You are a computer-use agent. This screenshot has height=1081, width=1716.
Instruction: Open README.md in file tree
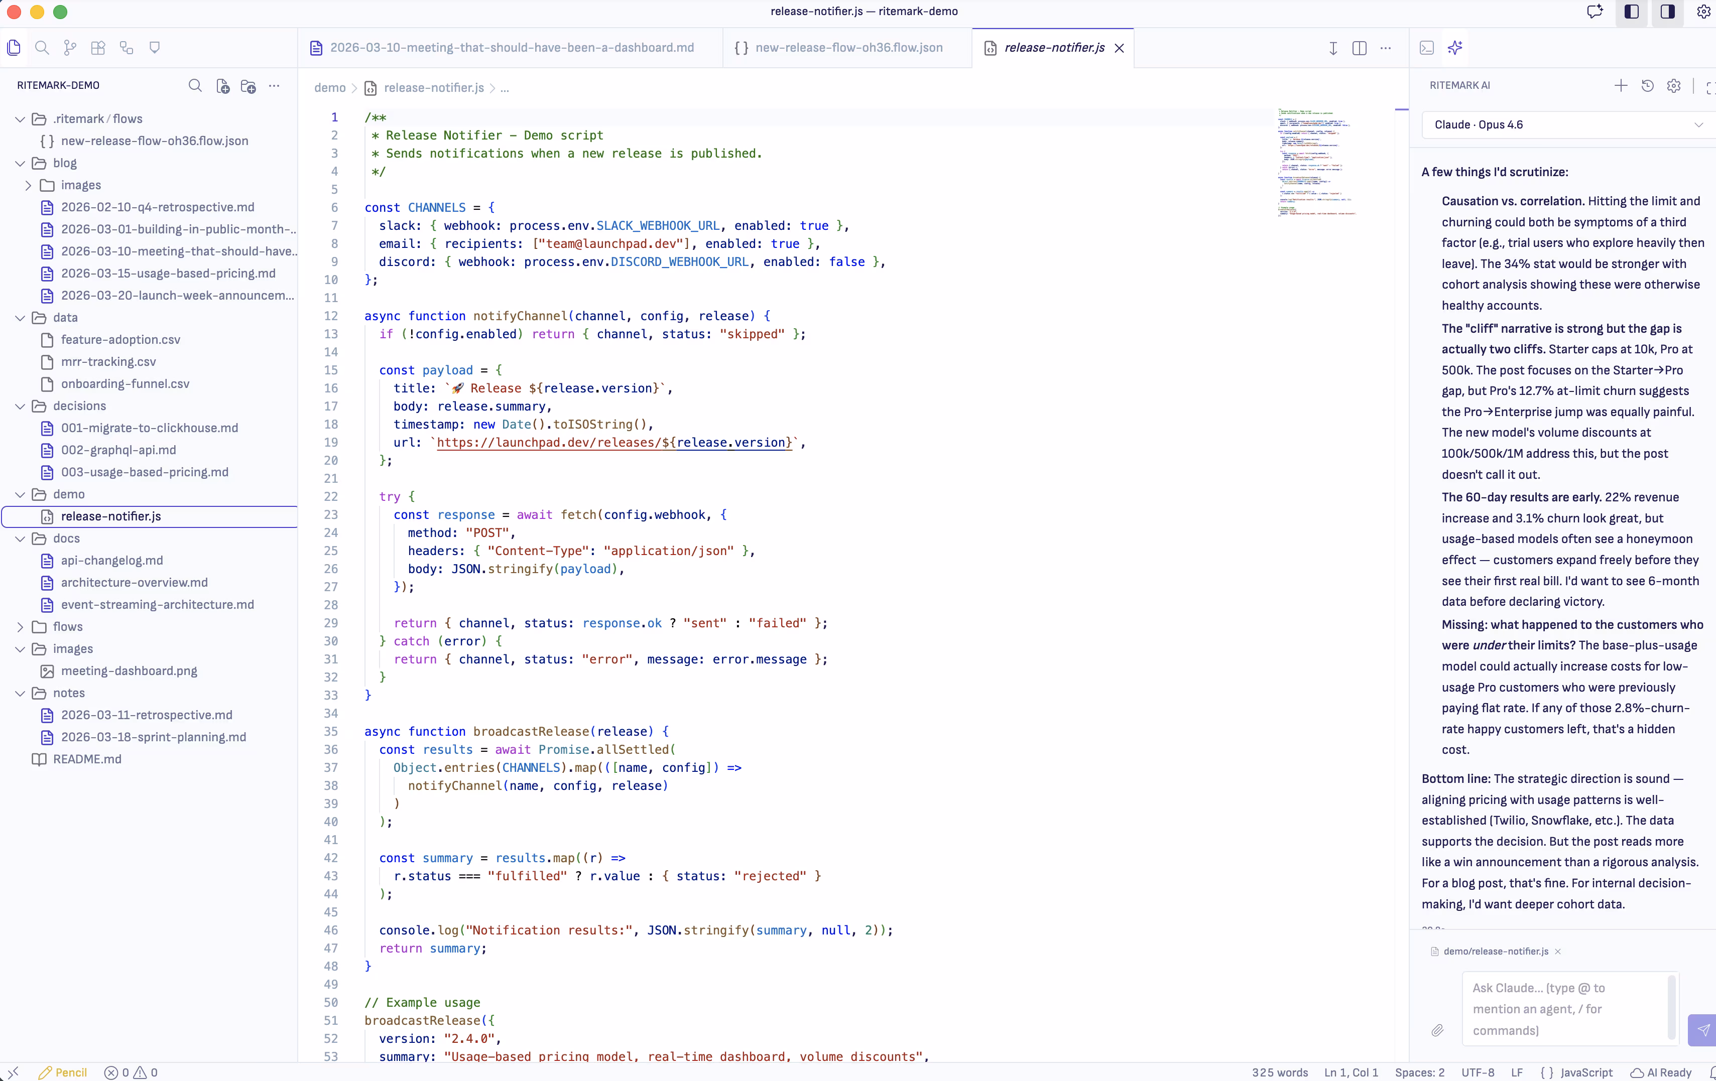[87, 759]
